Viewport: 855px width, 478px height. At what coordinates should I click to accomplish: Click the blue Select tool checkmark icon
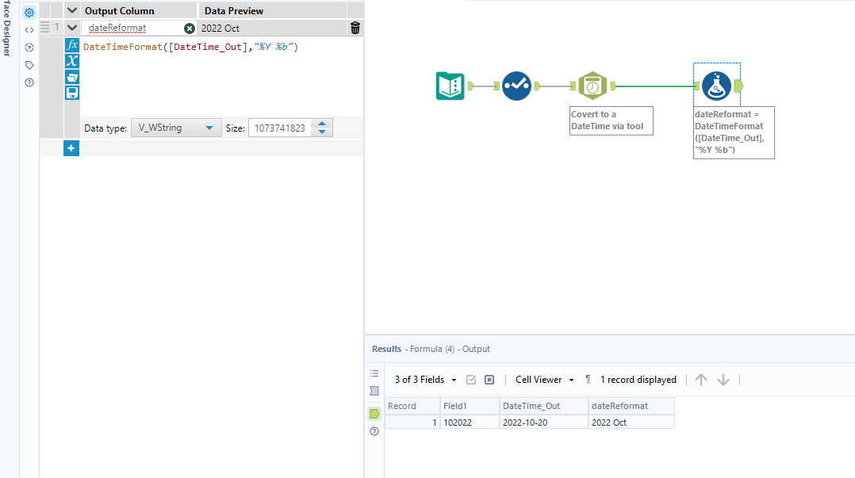click(516, 86)
